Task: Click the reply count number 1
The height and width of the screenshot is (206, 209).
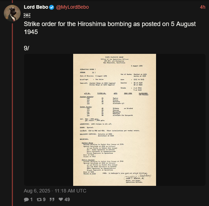Action: point(31,199)
